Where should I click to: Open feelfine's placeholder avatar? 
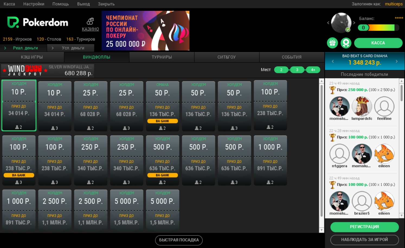(384, 106)
